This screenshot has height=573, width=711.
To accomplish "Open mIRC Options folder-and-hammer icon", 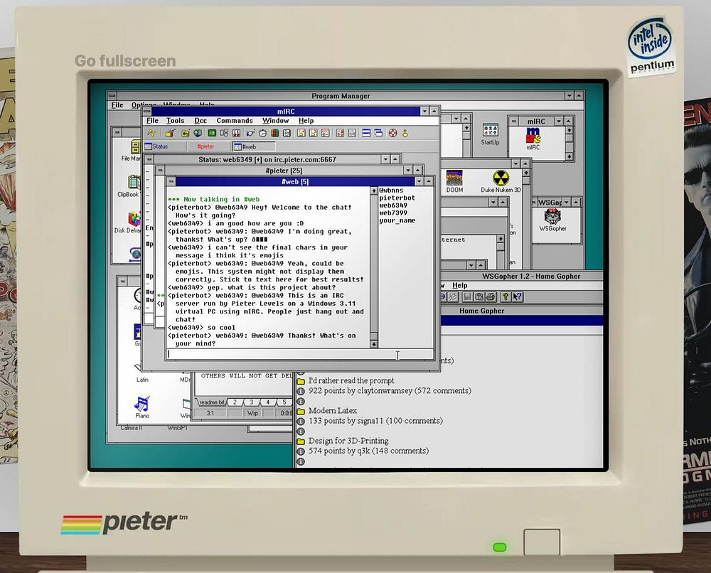I will tap(170, 133).
